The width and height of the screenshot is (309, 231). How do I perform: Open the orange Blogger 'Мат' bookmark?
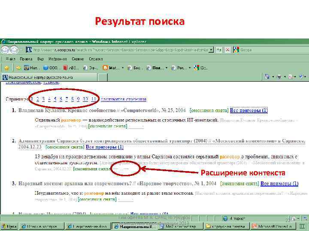110,68
